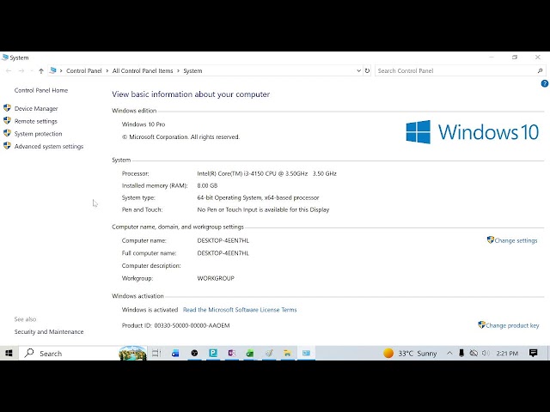Click the computer icon in address bar
Screen dimensions: 550x412
pos(53,70)
